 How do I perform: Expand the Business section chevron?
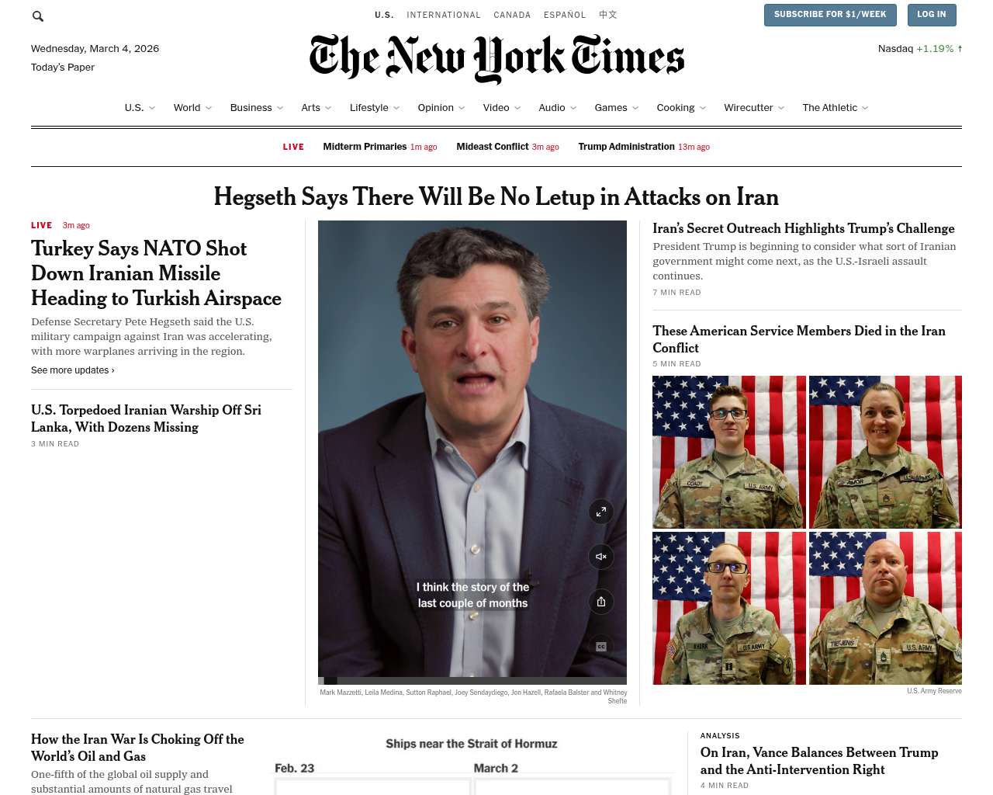click(x=280, y=108)
